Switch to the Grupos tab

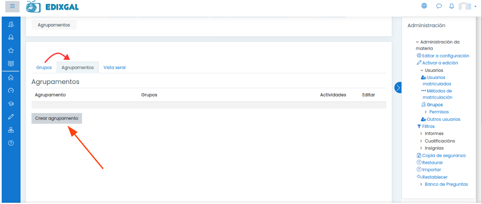point(44,67)
